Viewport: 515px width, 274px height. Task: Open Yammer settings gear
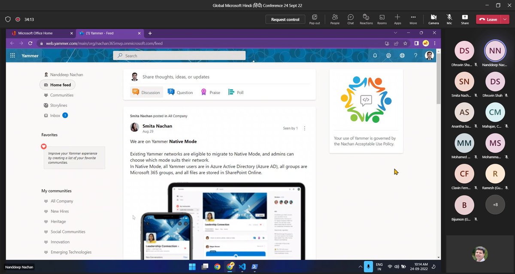(388, 55)
